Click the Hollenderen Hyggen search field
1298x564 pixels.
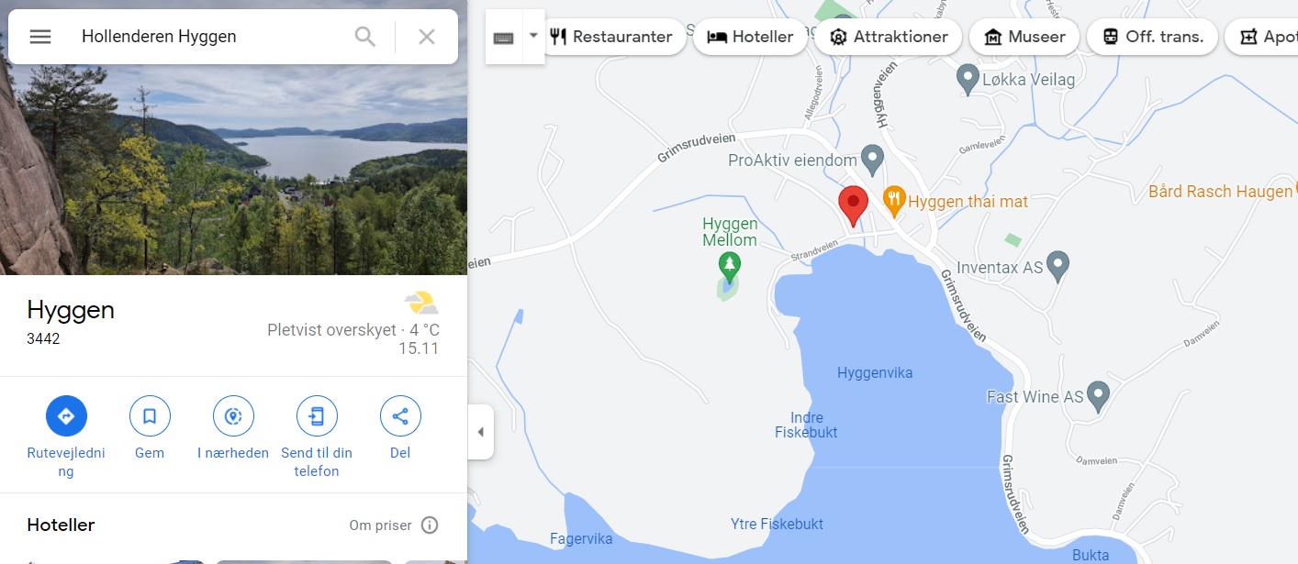point(211,37)
